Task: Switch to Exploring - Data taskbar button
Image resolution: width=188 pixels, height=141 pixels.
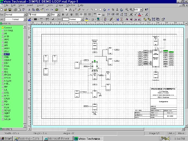Action: 28,139
